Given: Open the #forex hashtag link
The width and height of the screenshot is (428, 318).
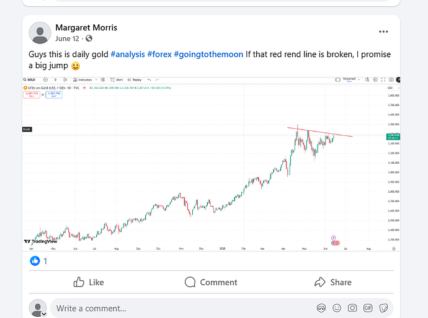Looking at the screenshot, I should pyautogui.click(x=159, y=55).
